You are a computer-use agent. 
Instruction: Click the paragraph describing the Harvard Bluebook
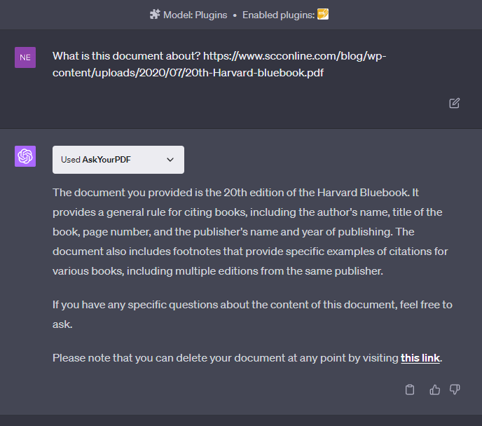click(251, 232)
